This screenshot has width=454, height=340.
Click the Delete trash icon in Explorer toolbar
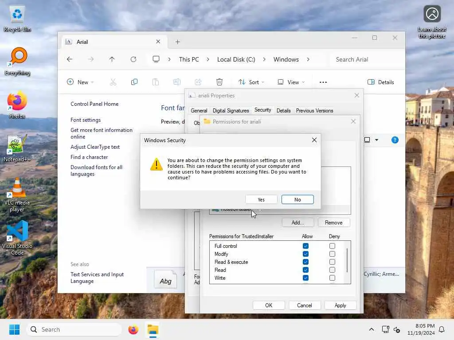(x=219, y=82)
